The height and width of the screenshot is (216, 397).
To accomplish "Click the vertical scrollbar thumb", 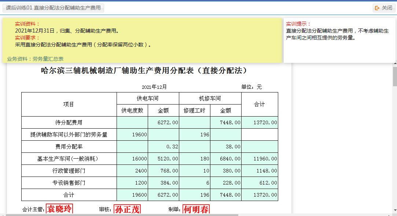I will pyautogui.click(x=394, y=76).
